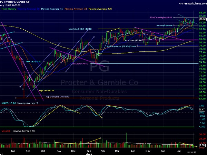Click the 2016/June High $86.90 annotation
The width and height of the screenshot is (207, 155).
click(x=161, y=18)
